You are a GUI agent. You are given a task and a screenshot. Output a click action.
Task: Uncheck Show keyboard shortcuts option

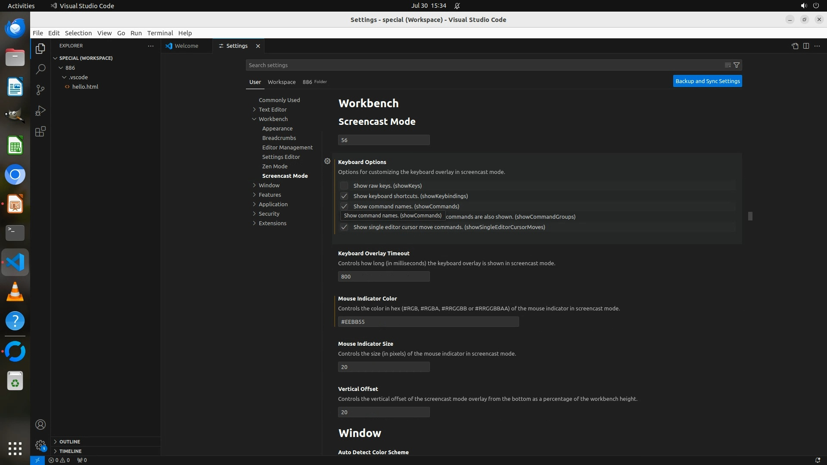[x=344, y=196]
